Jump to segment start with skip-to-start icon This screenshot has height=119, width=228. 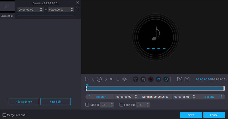click(87, 79)
